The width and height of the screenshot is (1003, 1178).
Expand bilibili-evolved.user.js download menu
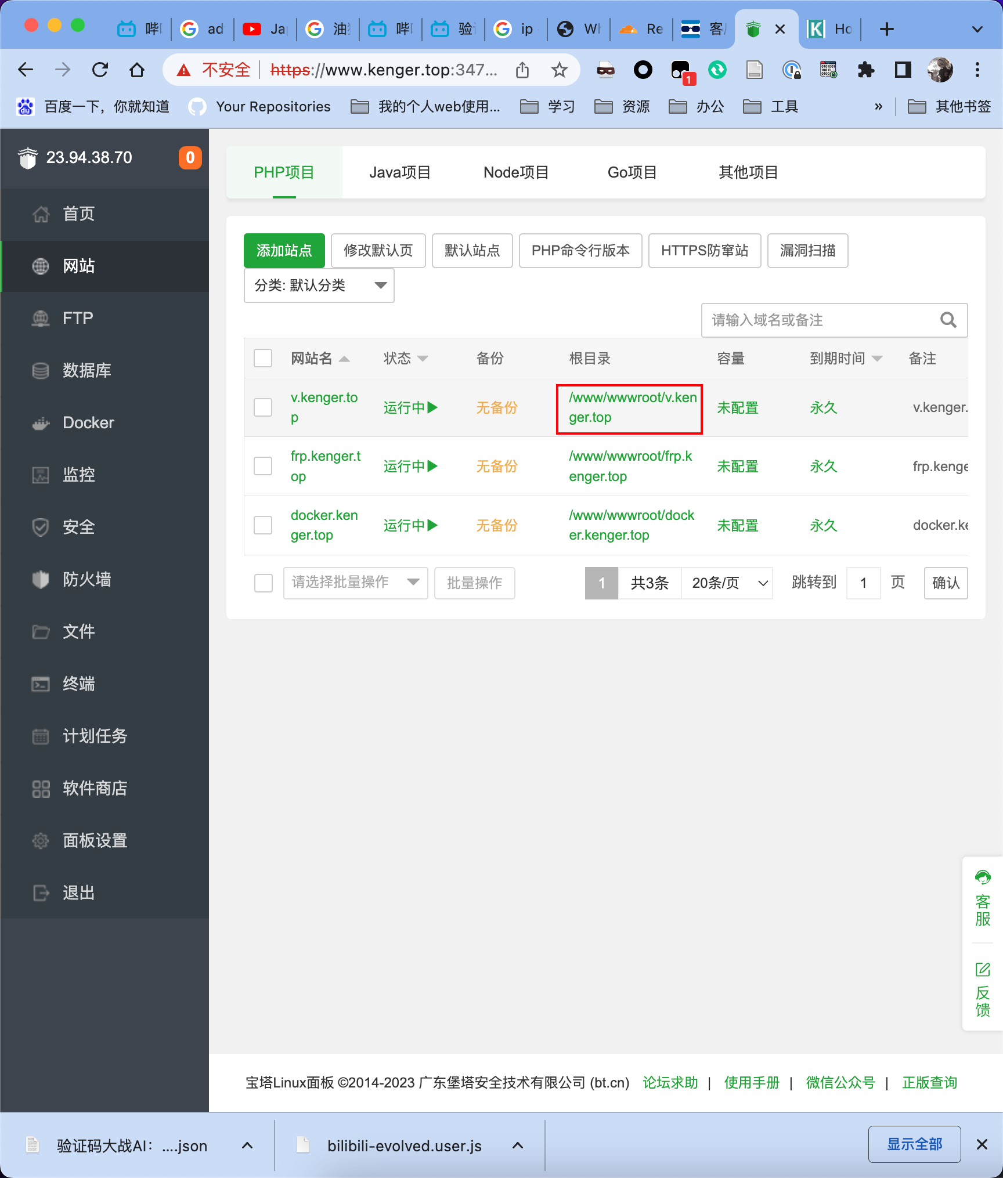[518, 1145]
